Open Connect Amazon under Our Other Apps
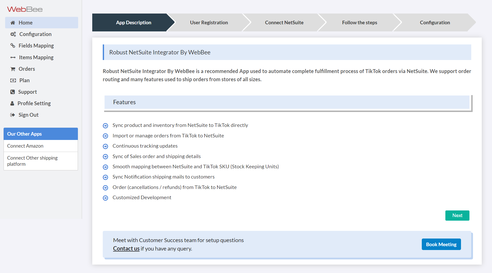Image resolution: width=492 pixels, height=273 pixels. coord(25,146)
